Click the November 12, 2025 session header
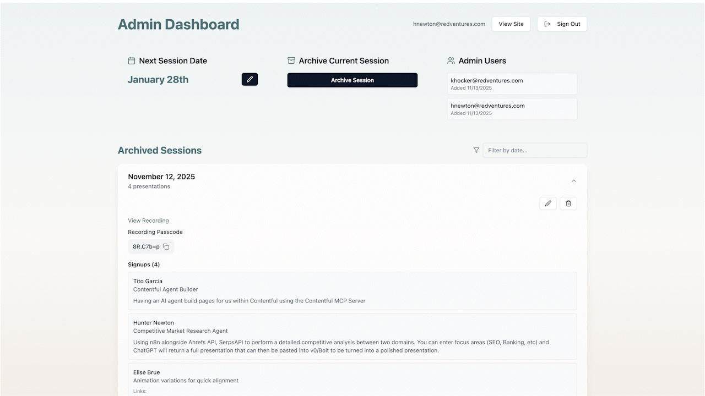 161,177
